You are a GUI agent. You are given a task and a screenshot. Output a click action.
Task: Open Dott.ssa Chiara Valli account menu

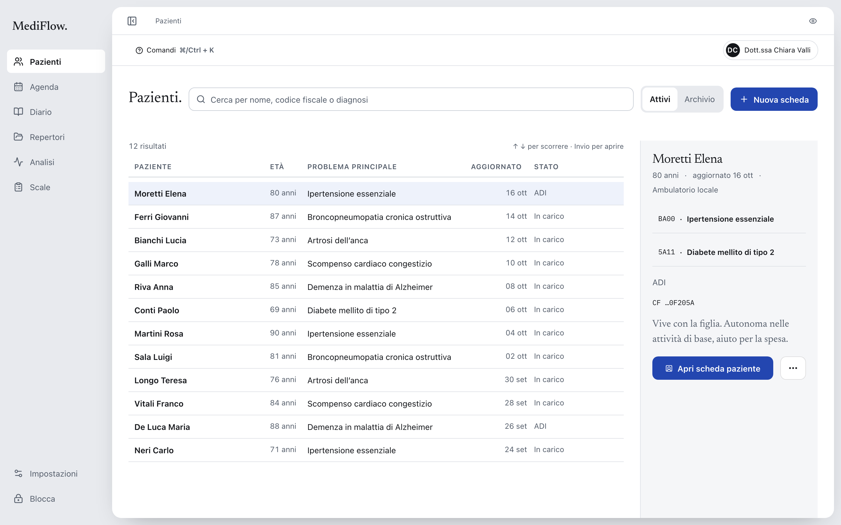[770, 50]
